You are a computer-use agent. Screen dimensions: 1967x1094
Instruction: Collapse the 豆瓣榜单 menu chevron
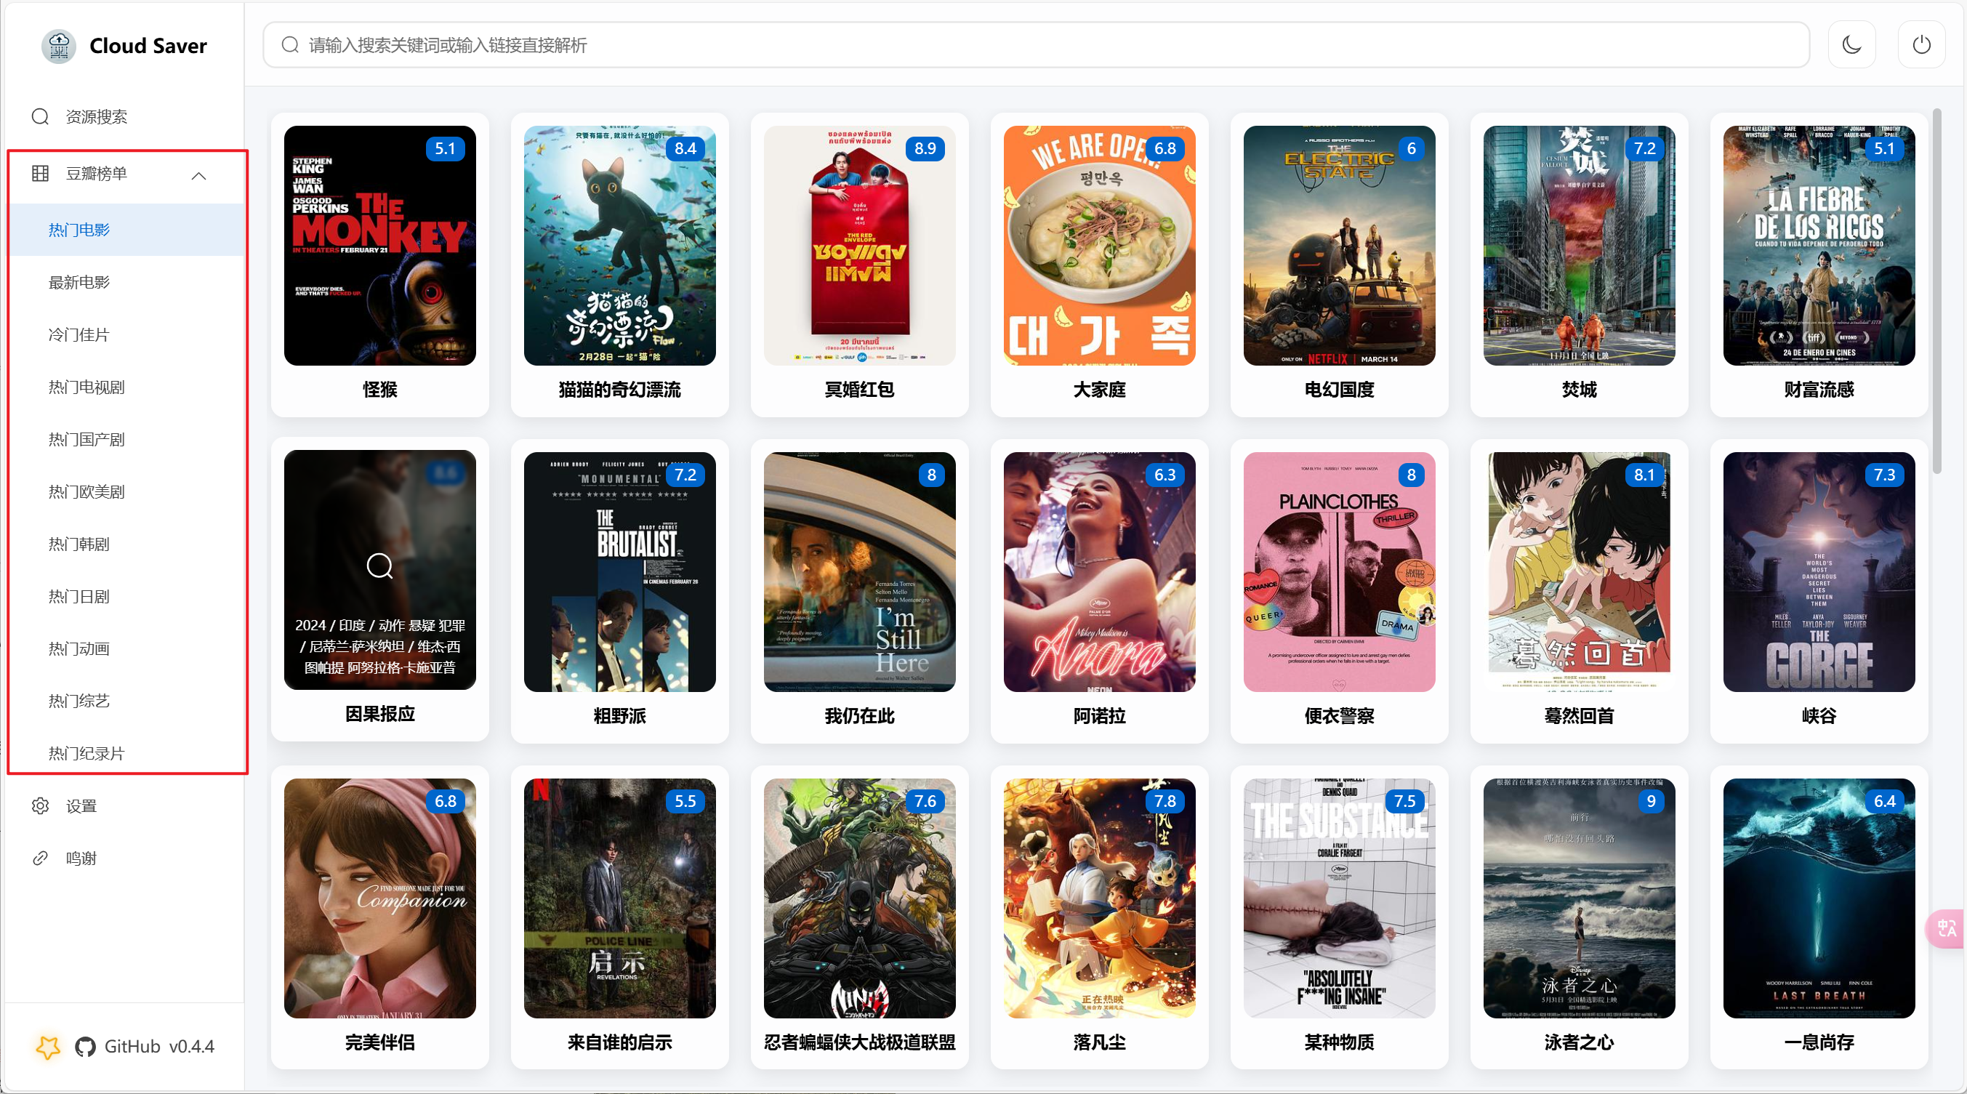pyautogui.click(x=198, y=176)
